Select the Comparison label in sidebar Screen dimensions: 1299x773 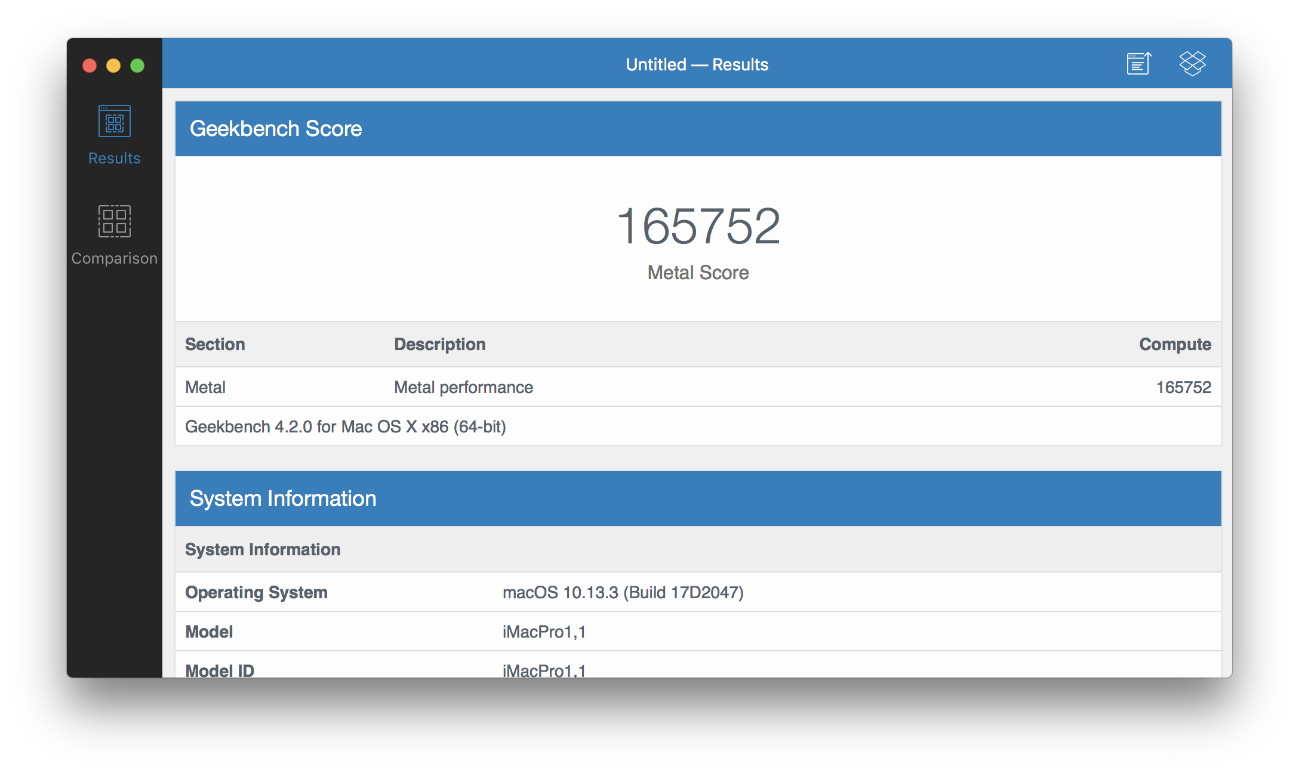pos(114,258)
